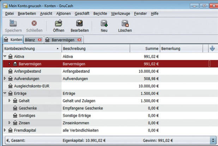Screen dimensions: 218x146
Task: Click description 'Gehalt und Zulagen'
Action: coord(79,101)
